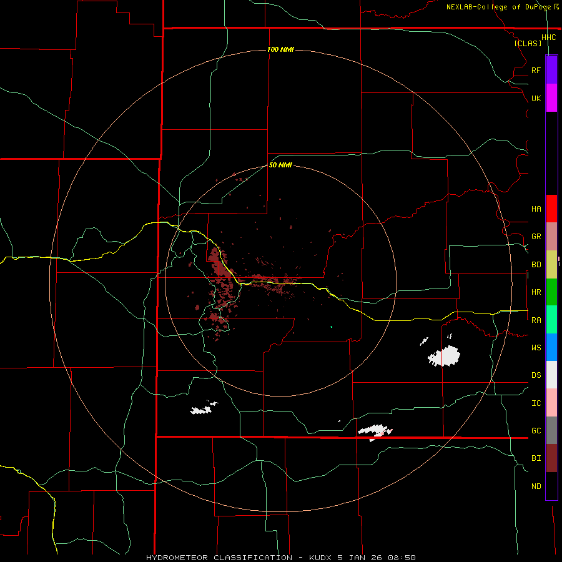Click the GC gray legend swatch
This screenshot has width=562, height=562.
551,430
